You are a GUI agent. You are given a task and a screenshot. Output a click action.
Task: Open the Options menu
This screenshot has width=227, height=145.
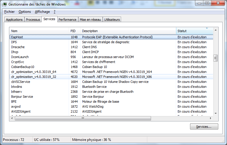[25, 12]
